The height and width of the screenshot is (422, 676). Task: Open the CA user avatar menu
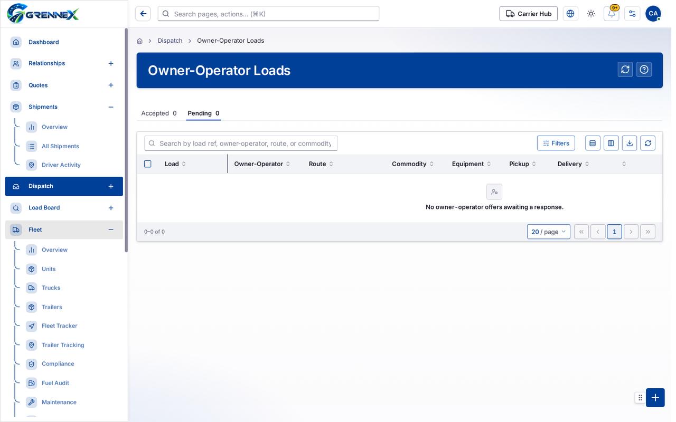(653, 14)
